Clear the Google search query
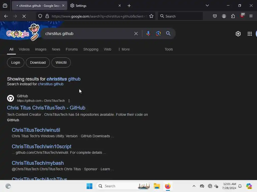This screenshot has height=192, width=257. (136, 34)
